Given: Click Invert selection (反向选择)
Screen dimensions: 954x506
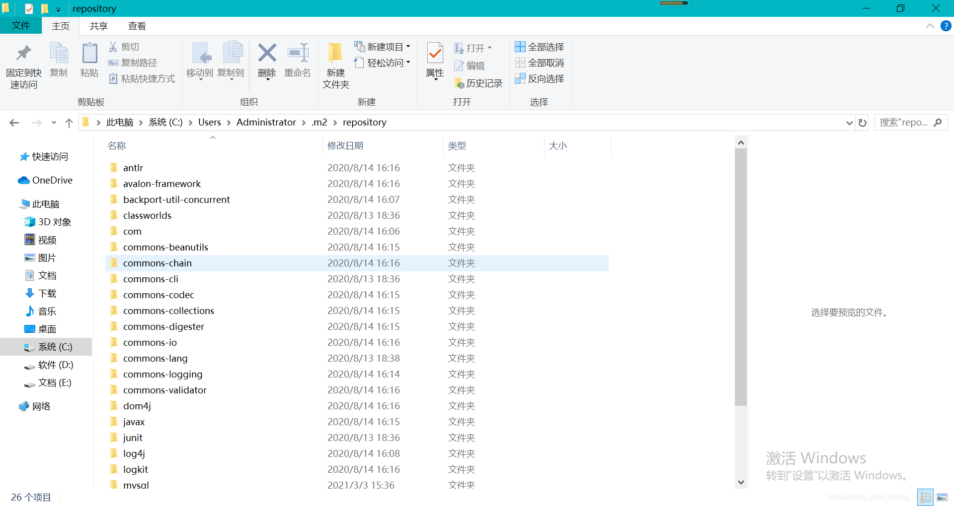Looking at the screenshot, I should coord(540,78).
